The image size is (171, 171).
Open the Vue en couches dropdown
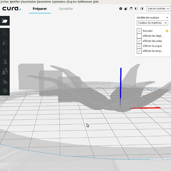(158, 9)
